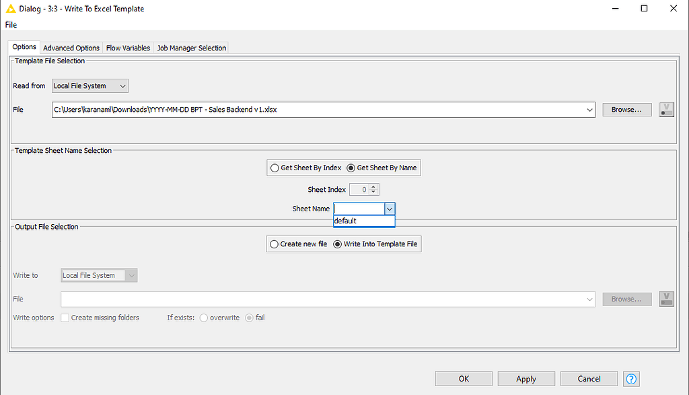Click Browse next to the template file path
This screenshot has width=689, height=395.
pos(626,109)
